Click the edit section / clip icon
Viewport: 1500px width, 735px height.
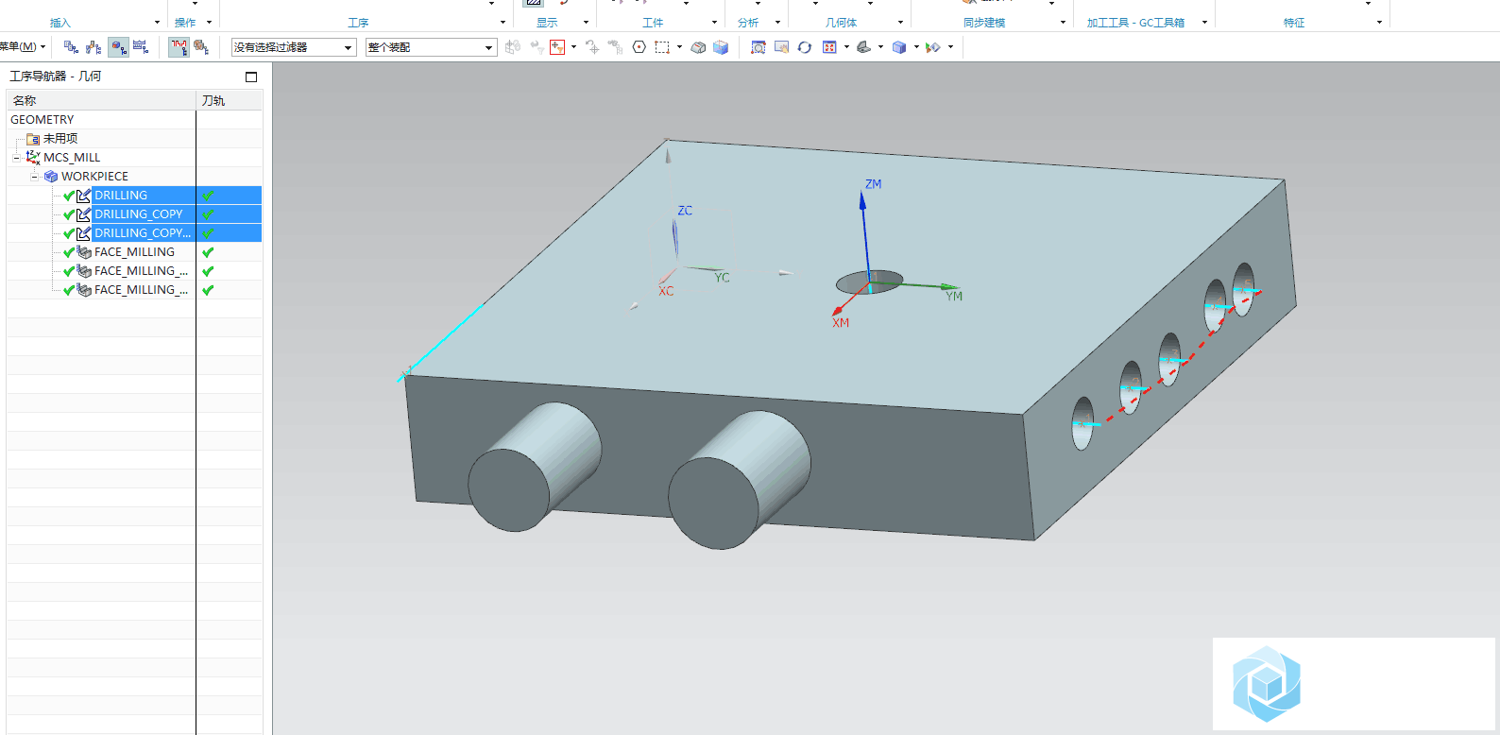933,46
